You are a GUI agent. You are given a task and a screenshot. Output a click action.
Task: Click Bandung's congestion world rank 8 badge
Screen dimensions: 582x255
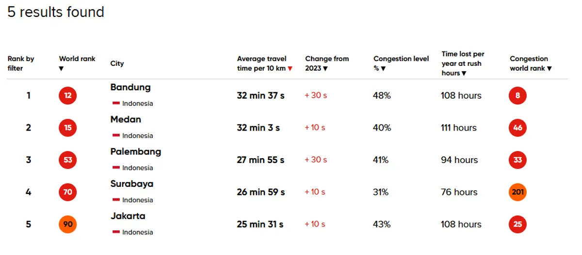click(517, 96)
